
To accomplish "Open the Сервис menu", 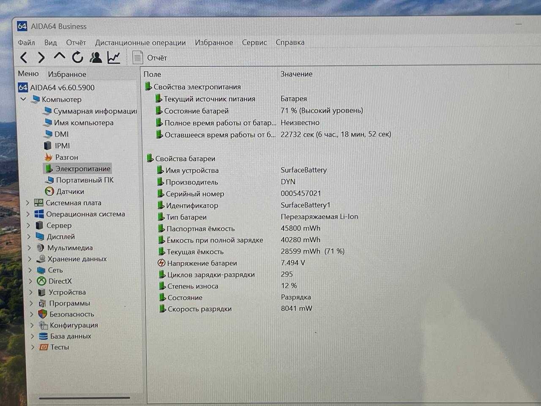I will coord(254,42).
